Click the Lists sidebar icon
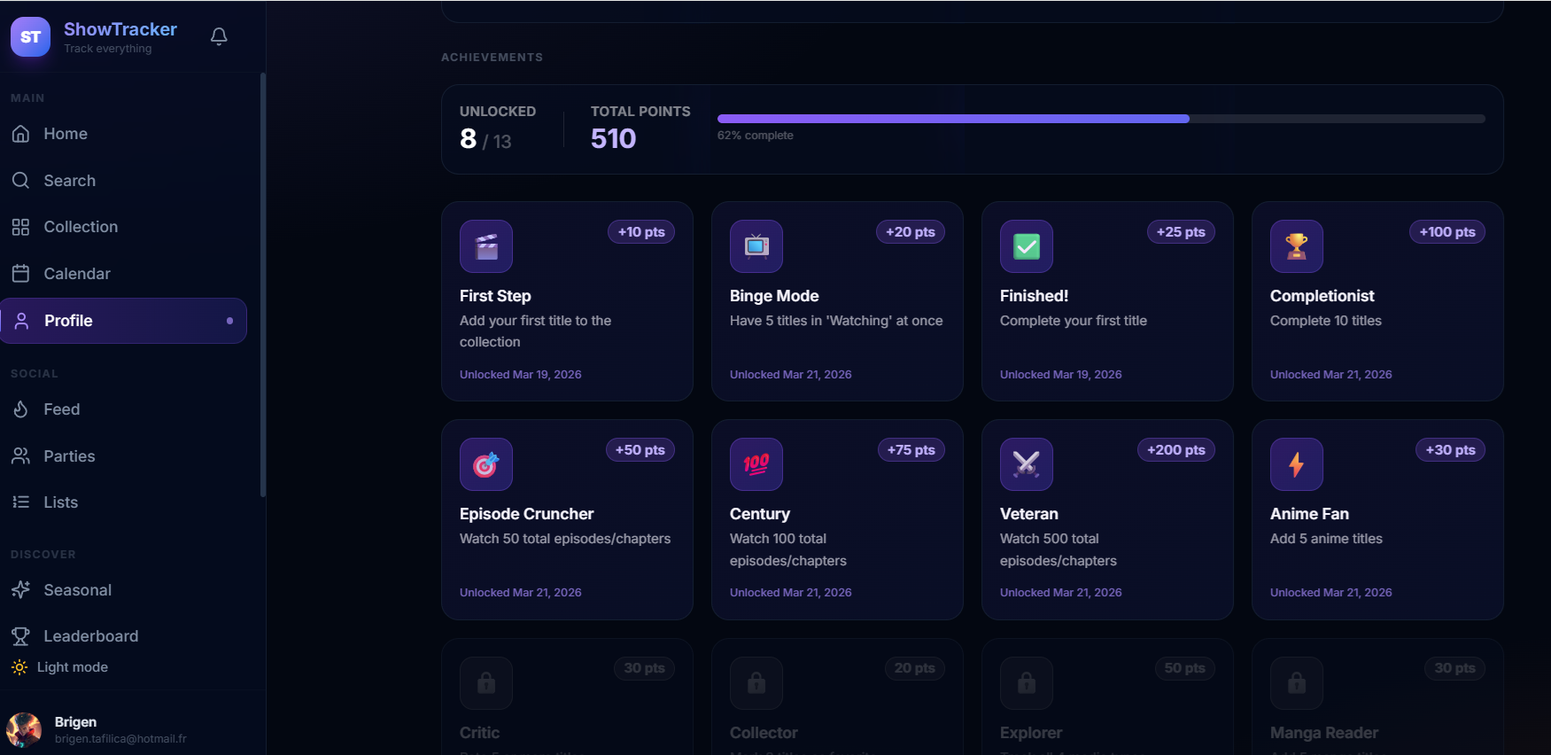 (x=21, y=502)
